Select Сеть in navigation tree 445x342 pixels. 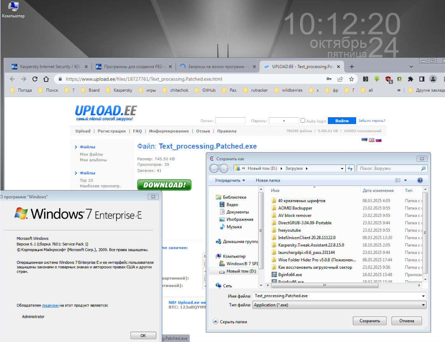point(224,286)
